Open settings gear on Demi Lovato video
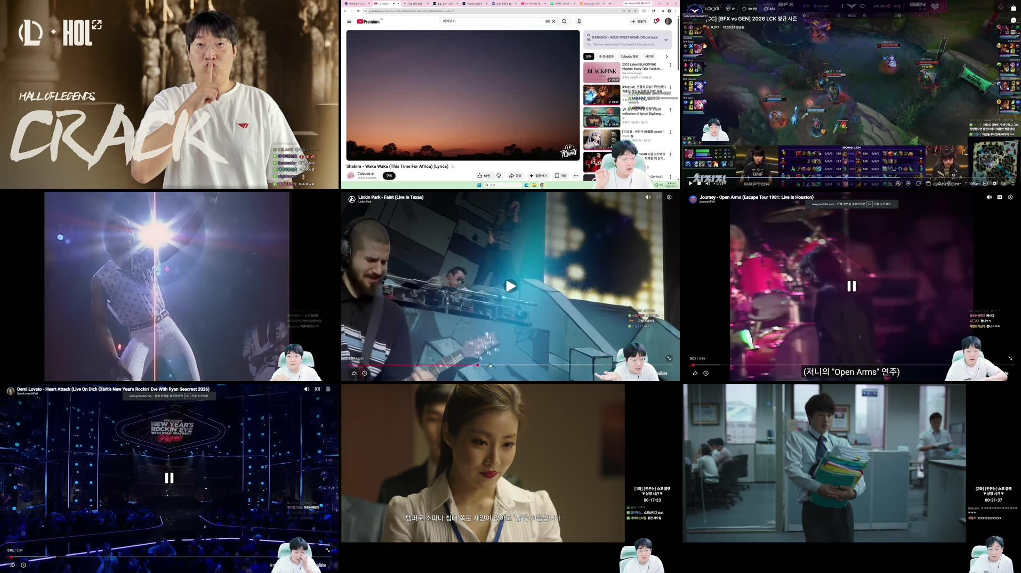 click(328, 389)
